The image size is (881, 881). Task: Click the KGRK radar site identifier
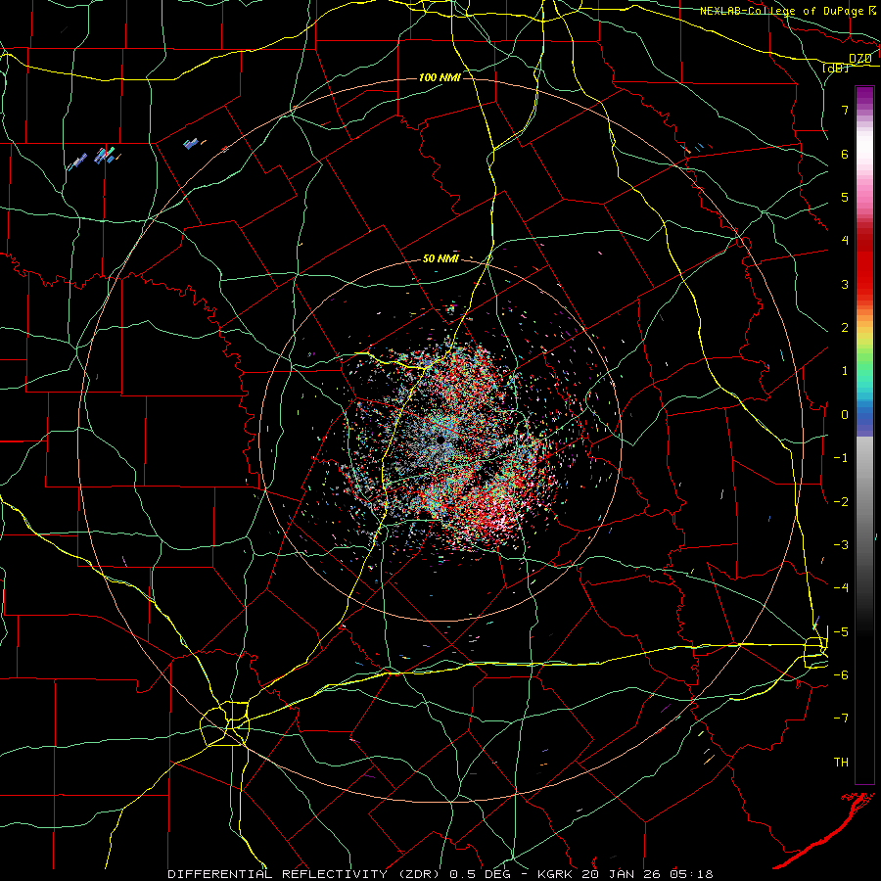(x=557, y=874)
